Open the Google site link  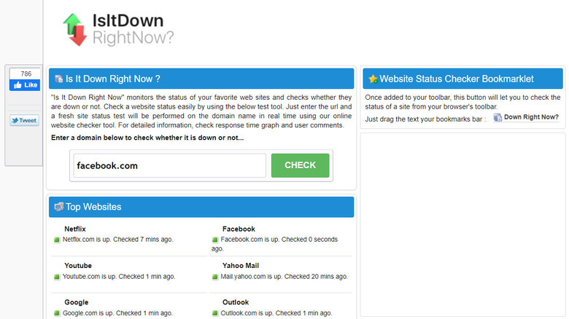(76, 302)
